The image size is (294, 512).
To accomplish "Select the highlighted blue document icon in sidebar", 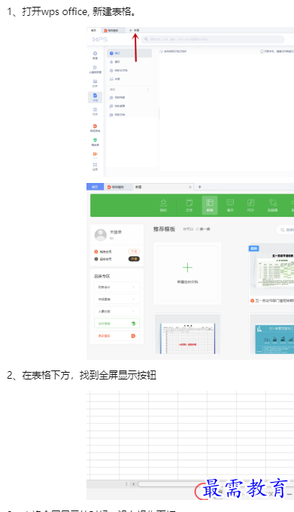I will coord(95,97).
